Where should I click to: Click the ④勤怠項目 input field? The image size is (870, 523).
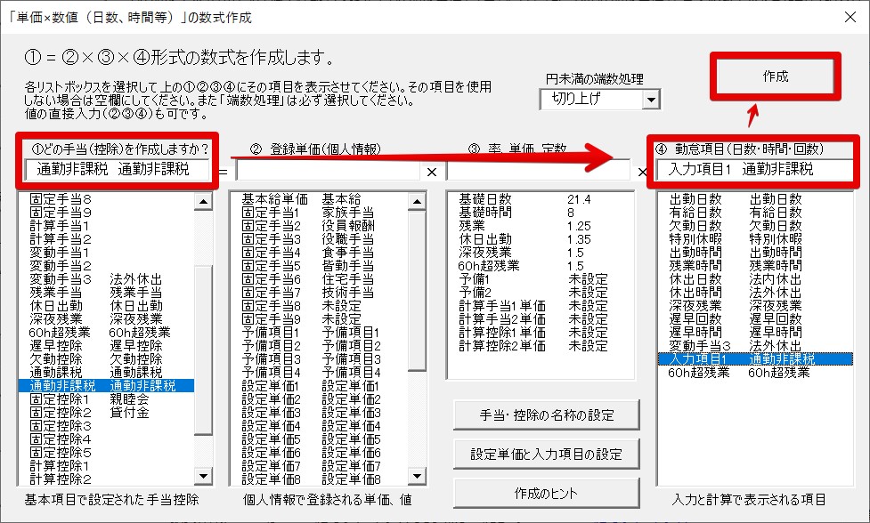click(752, 169)
